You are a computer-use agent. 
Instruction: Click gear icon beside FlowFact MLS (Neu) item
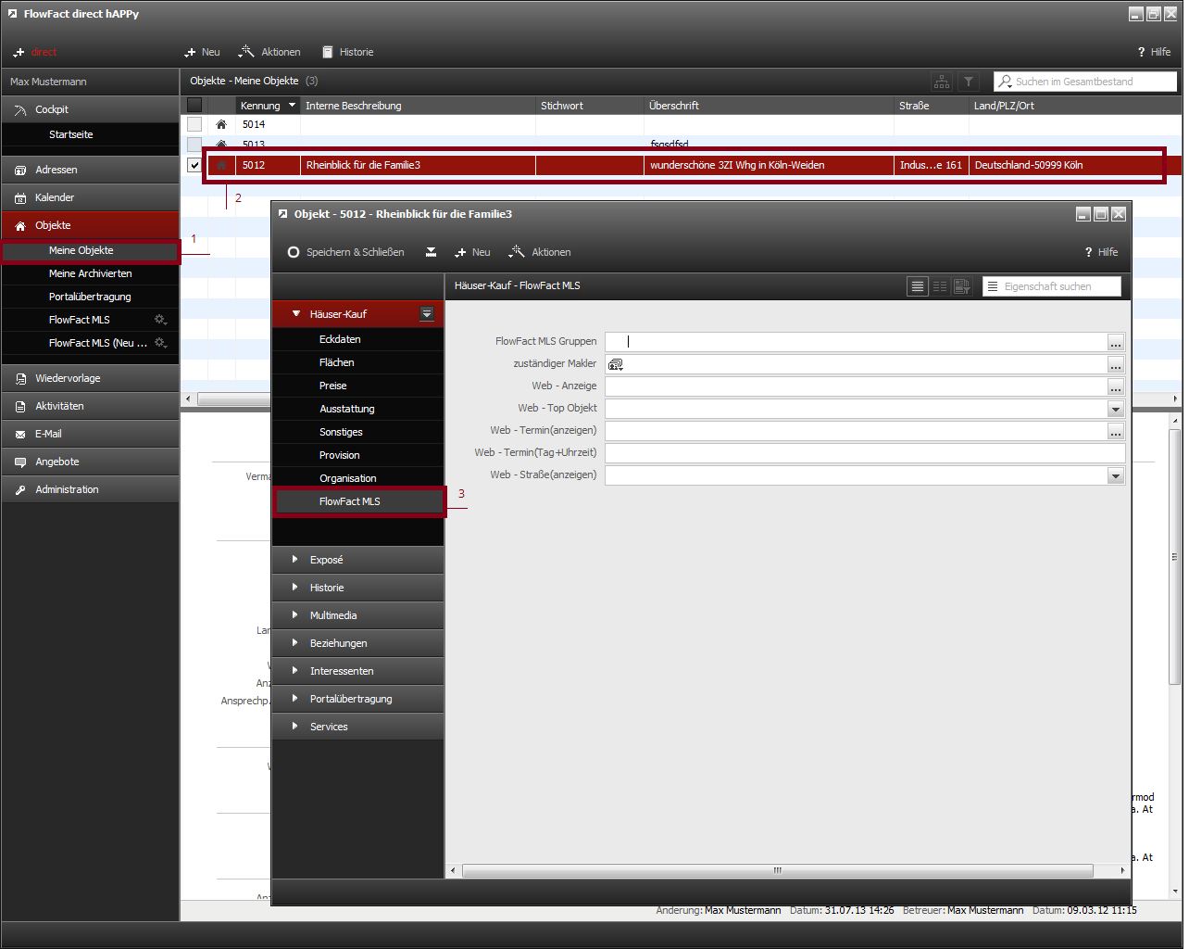[x=160, y=343]
